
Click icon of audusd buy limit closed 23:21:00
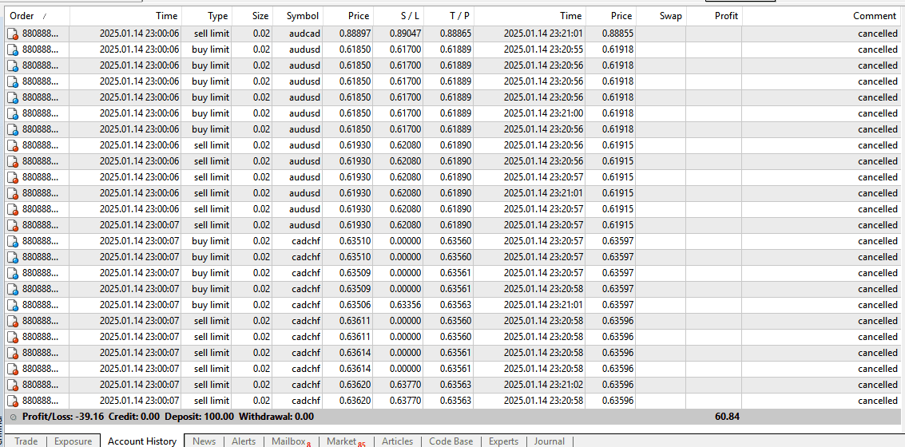pos(12,113)
